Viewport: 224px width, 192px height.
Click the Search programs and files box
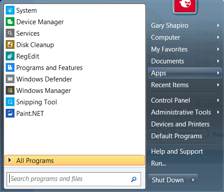74,179
